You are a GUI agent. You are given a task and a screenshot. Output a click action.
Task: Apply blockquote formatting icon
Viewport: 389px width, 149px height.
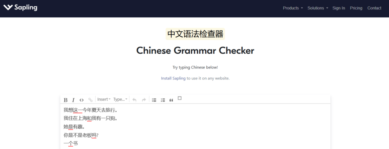point(171,100)
